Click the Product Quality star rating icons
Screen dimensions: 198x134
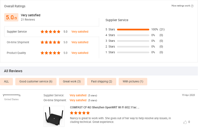tap(50, 53)
